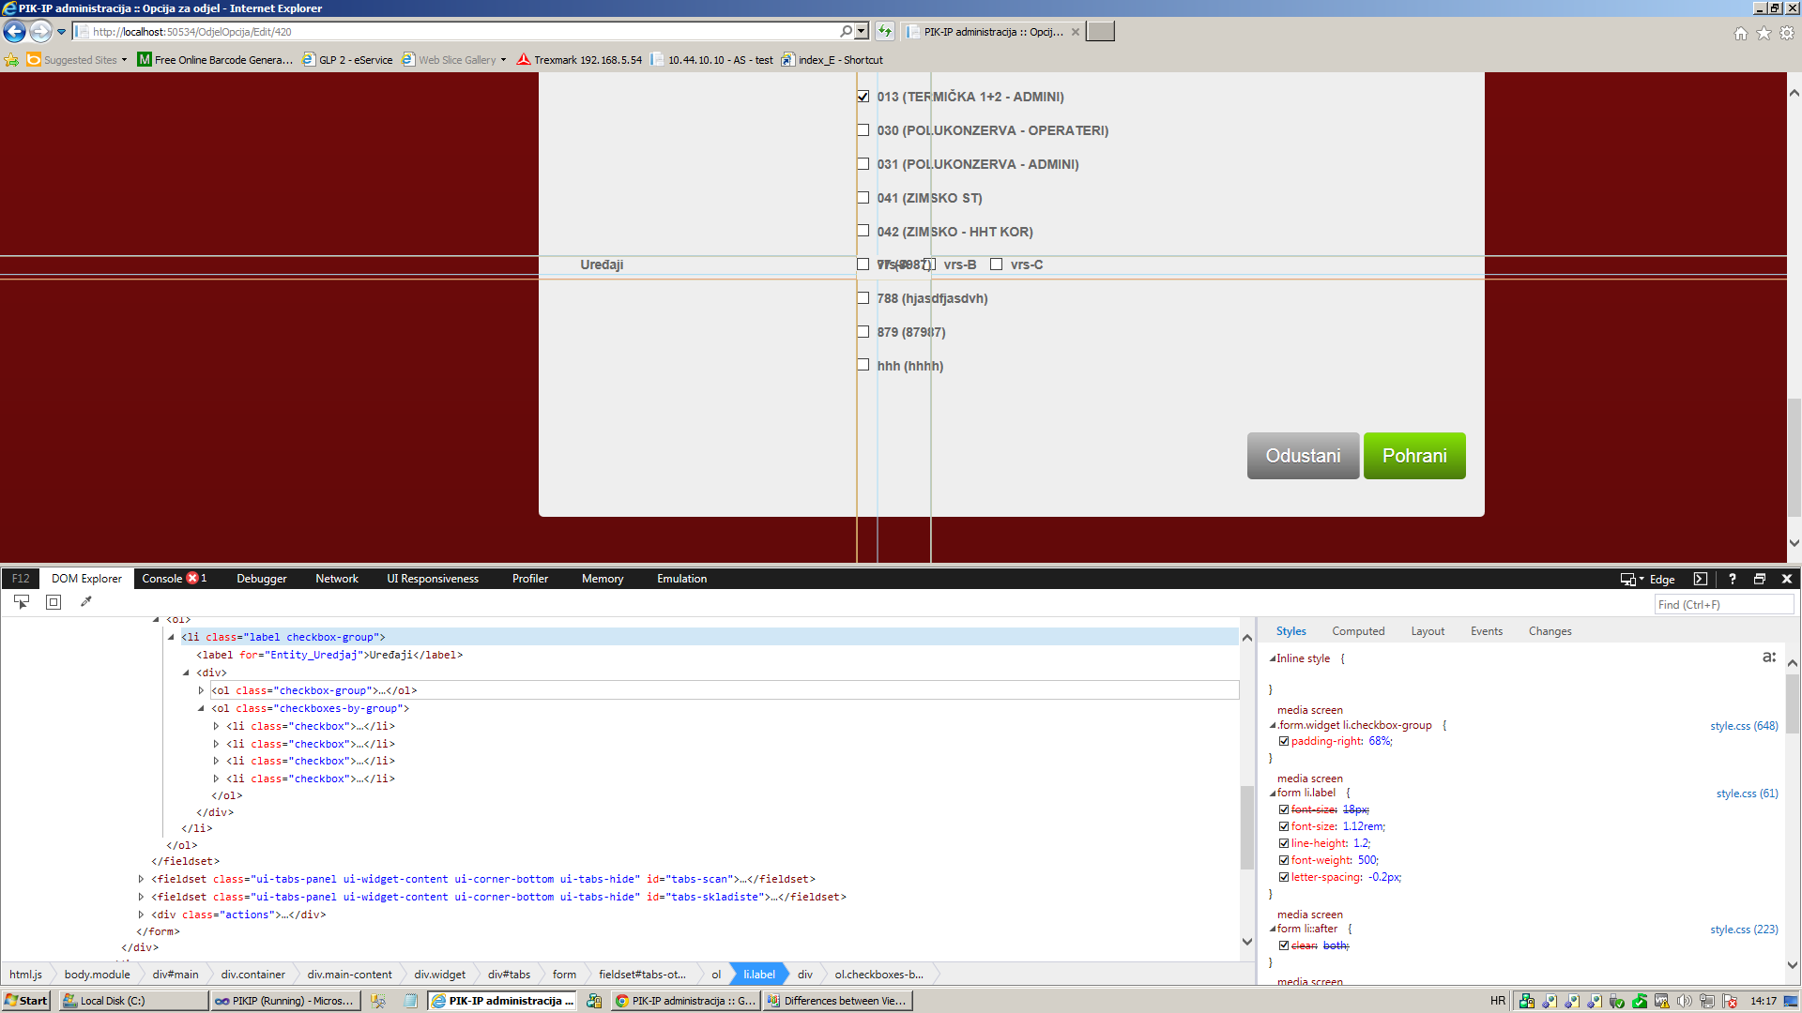Check the 788 (hjasdfjasdvh) checkbox
Image resolution: width=1802 pixels, height=1013 pixels.
pos(863,298)
